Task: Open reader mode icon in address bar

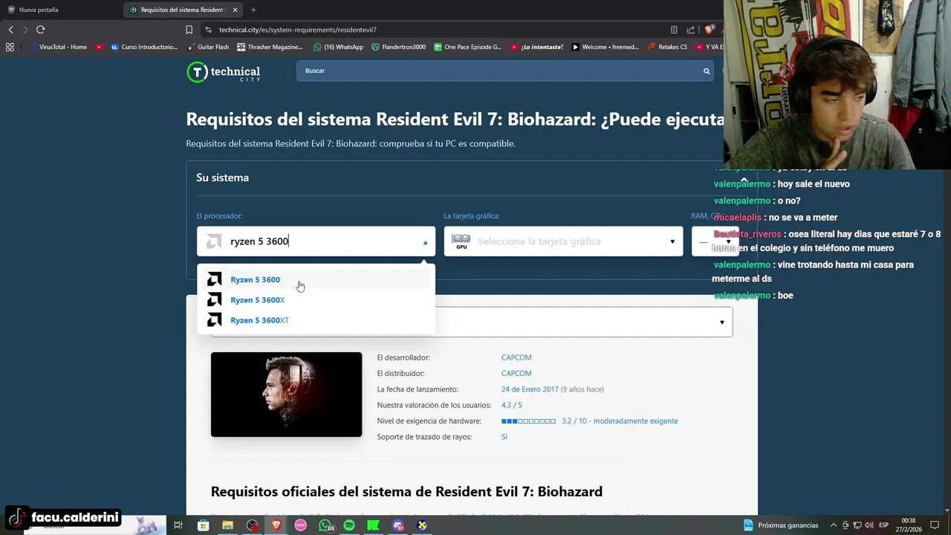Action: click(x=674, y=30)
